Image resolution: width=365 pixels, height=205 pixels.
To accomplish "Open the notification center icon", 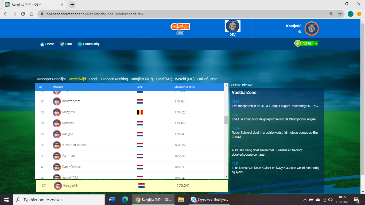I will 356,200.
